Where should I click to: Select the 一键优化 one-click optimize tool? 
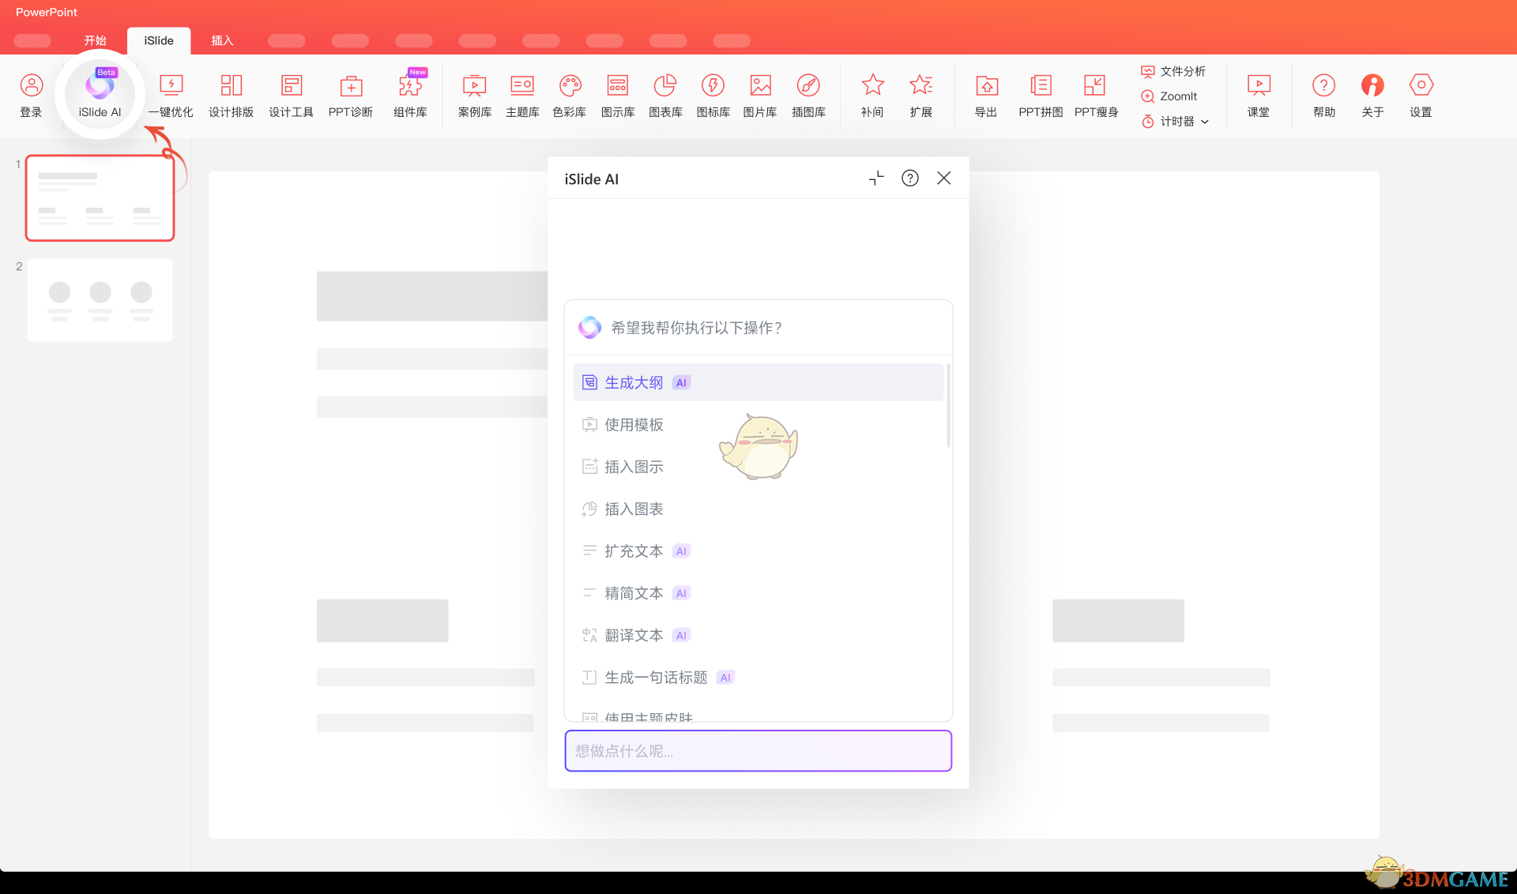point(171,93)
